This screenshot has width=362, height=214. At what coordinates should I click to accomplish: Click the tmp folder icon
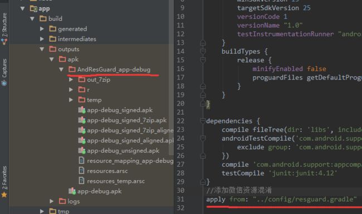click(x=53, y=211)
